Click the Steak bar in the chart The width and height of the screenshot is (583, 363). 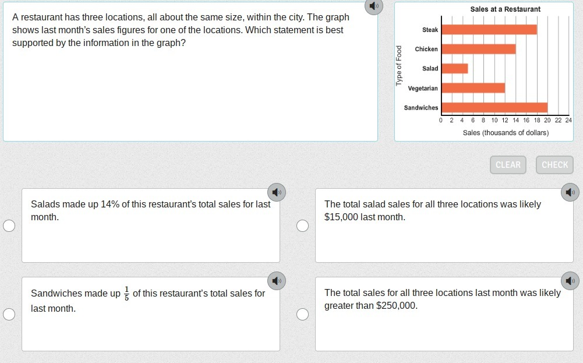pos(488,30)
